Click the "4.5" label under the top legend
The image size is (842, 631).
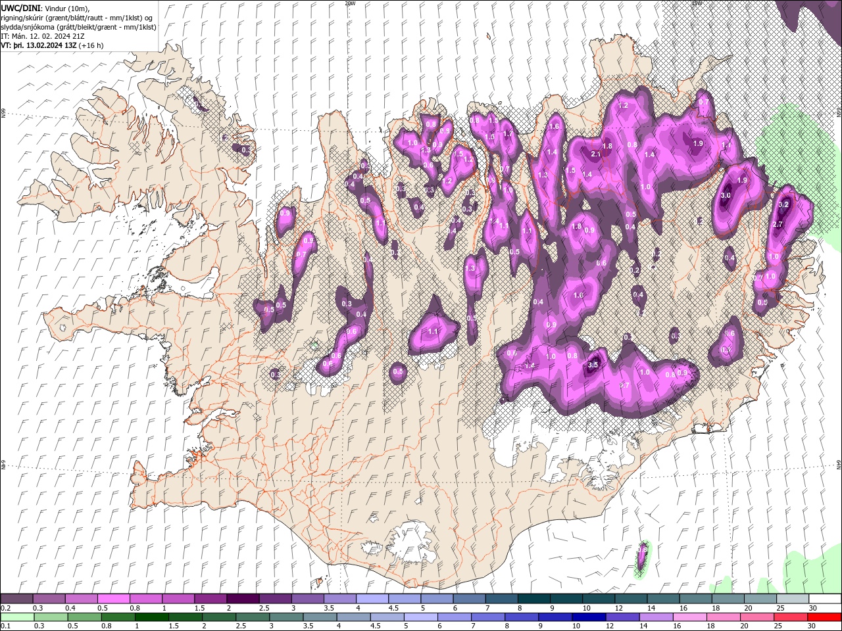(393, 608)
